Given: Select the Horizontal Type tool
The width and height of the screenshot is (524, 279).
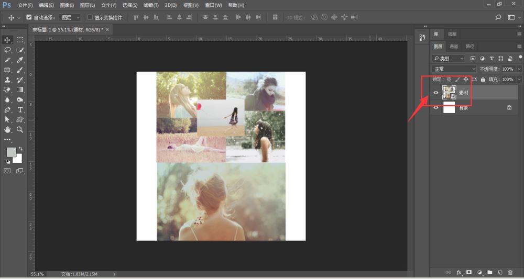Looking at the screenshot, I should (x=20, y=110).
